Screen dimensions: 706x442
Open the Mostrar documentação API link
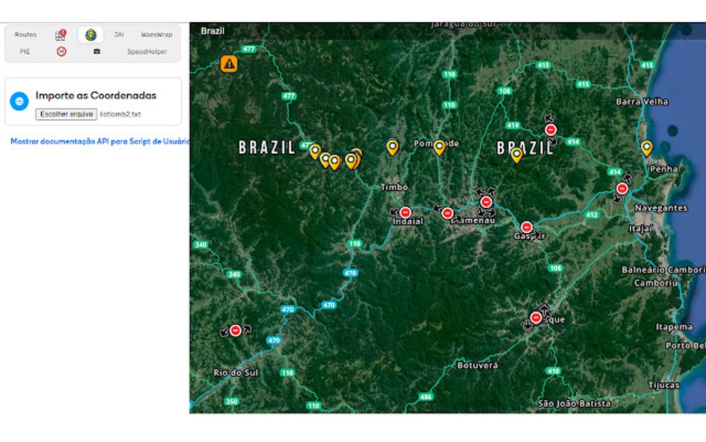tap(100, 141)
